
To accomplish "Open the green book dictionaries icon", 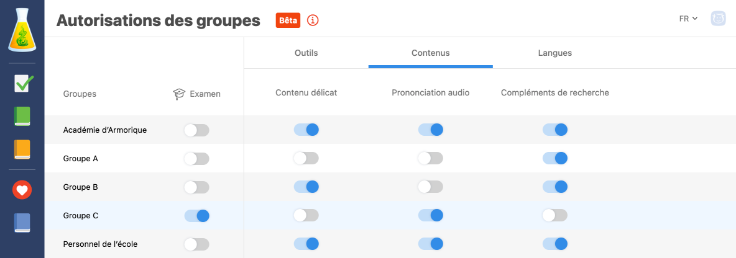I will (22, 117).
